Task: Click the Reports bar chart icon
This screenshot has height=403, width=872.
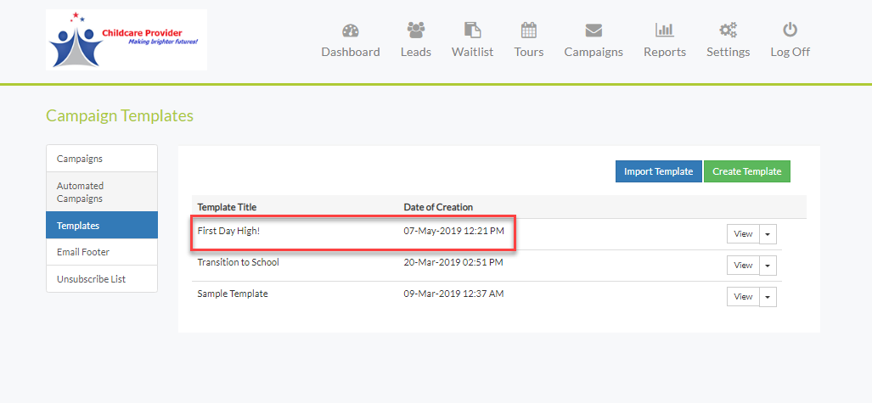Action: (x=665, y=30)
